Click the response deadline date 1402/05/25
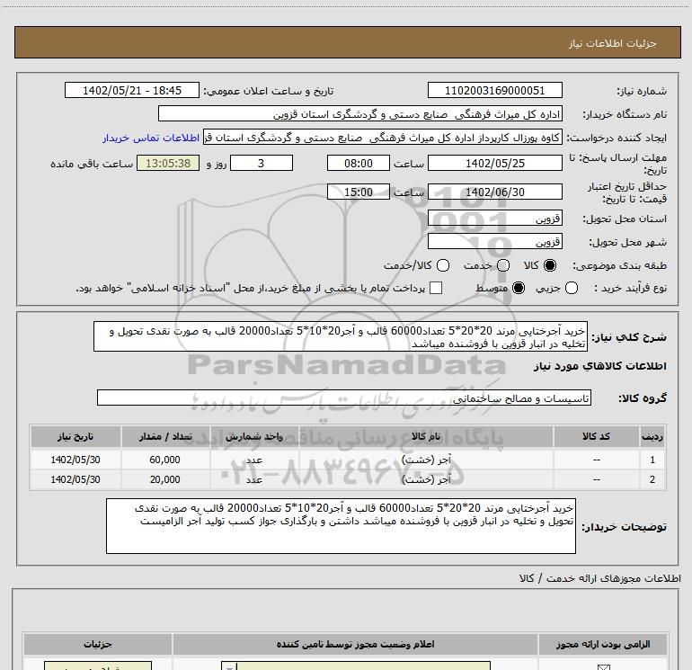 pyautogui.click(x=494, y=163)
